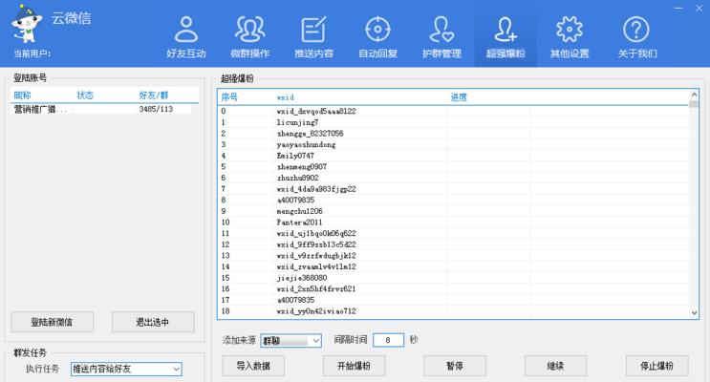Click the 进度 column header

[459, 96]
